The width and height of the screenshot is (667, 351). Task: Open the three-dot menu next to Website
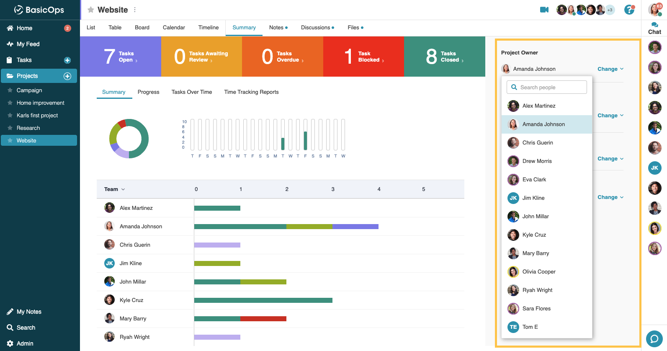tap(135, 10)
